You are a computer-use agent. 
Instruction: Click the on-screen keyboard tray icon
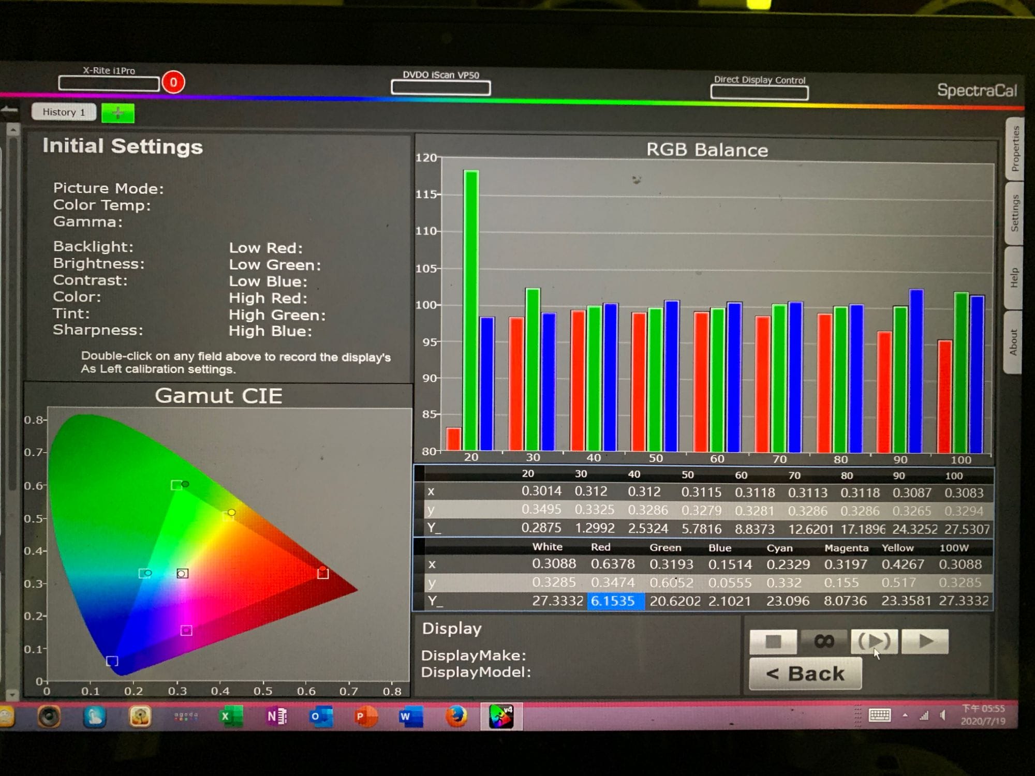tap(879, 715)
